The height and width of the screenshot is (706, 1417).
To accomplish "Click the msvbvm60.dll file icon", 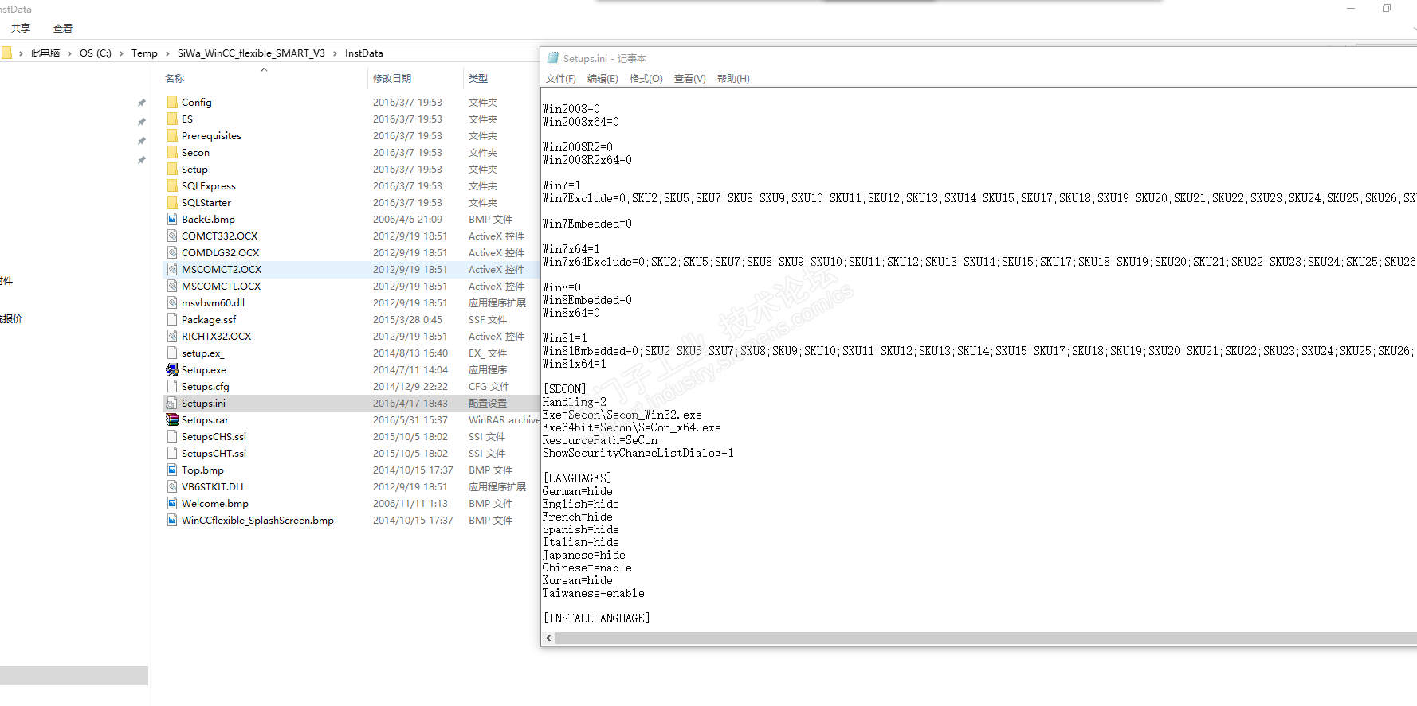I will coord(172,302).
